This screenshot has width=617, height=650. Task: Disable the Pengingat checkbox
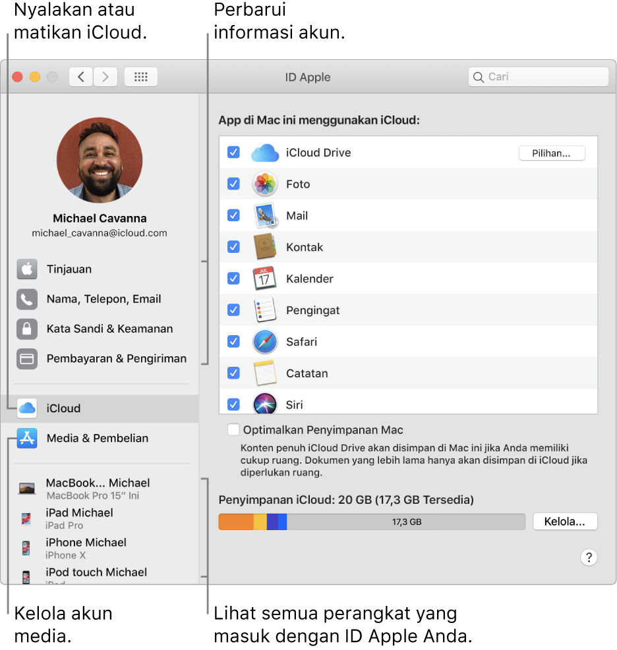(x=233, y=310)
